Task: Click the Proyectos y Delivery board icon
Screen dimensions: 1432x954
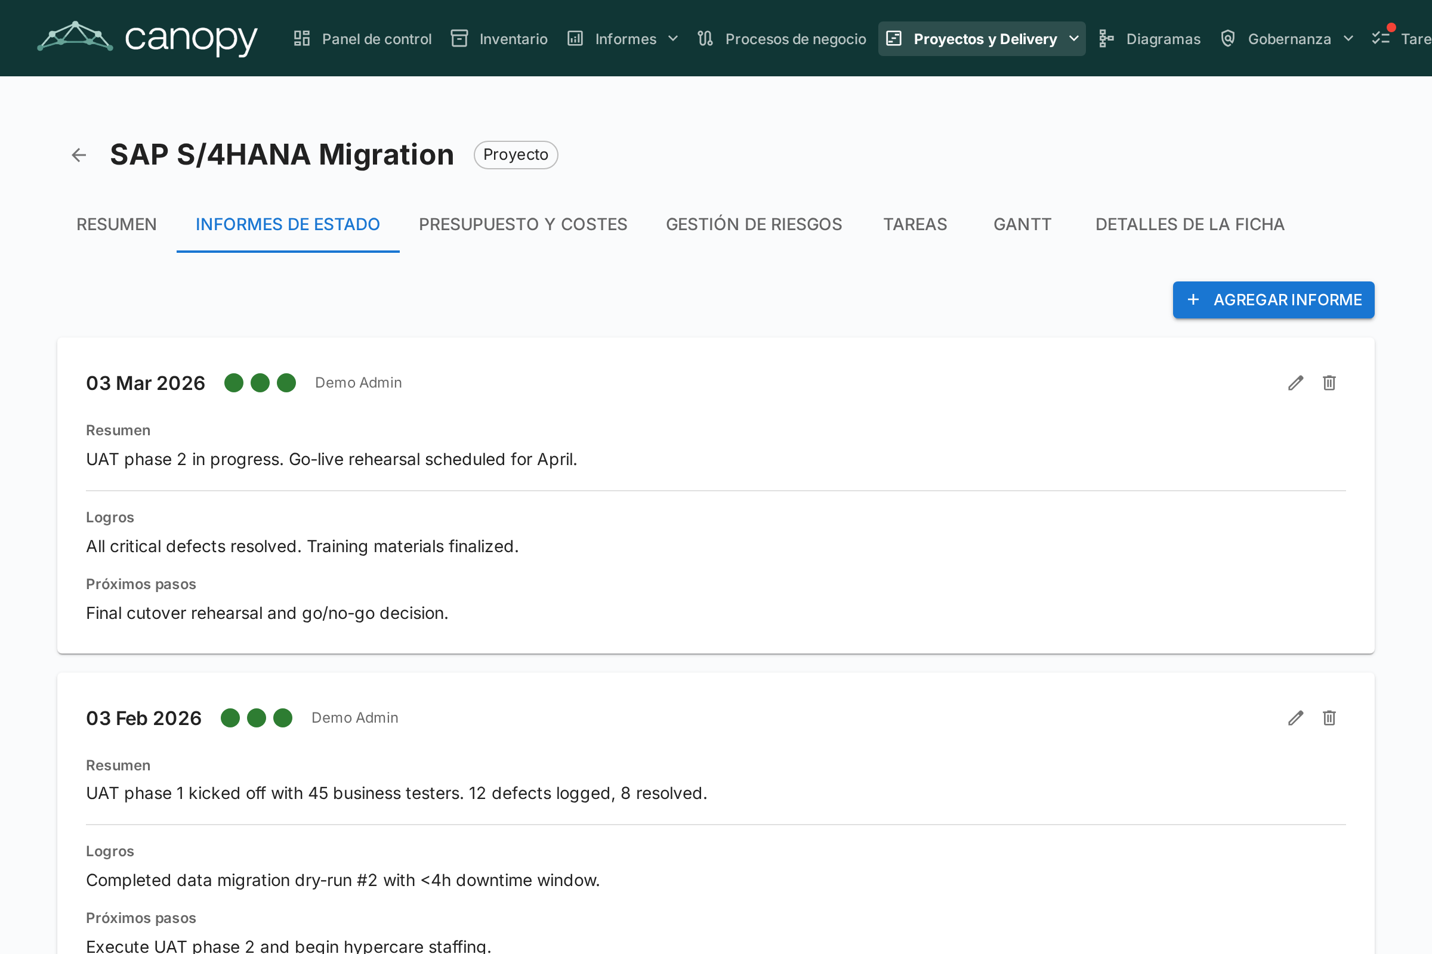Action: (x=894, y=39)
